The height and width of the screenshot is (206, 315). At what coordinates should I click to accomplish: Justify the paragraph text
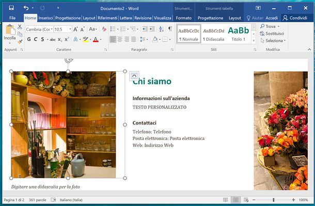coord(134,39)
